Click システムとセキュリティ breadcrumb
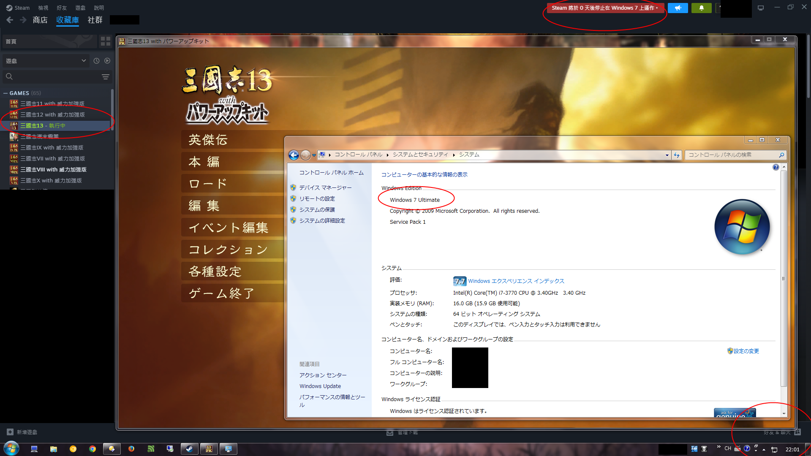The image size is (811, 456). click(x=420, y=155)
